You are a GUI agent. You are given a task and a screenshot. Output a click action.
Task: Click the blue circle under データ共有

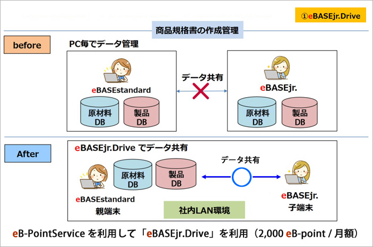tap(241, 177)
